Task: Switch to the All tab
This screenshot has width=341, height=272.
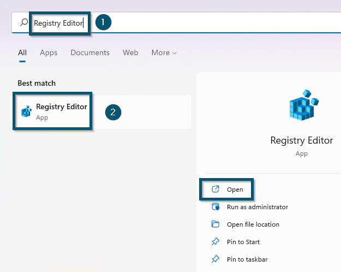Action: [22, 52]
